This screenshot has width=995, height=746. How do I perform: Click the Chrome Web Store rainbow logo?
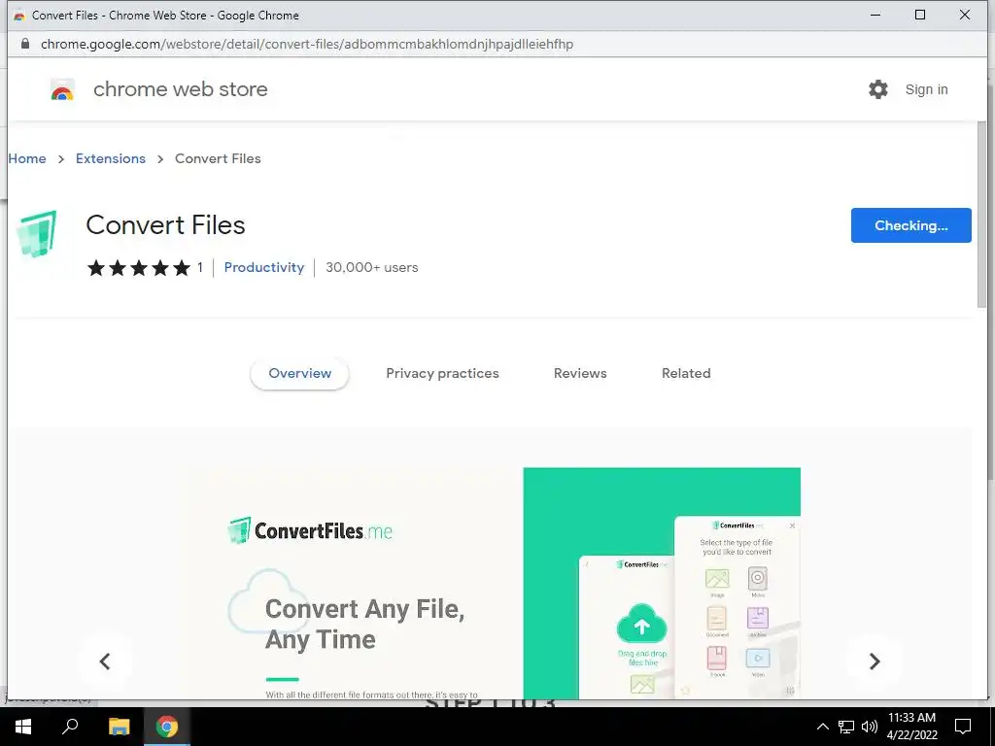tap(62, 89)
